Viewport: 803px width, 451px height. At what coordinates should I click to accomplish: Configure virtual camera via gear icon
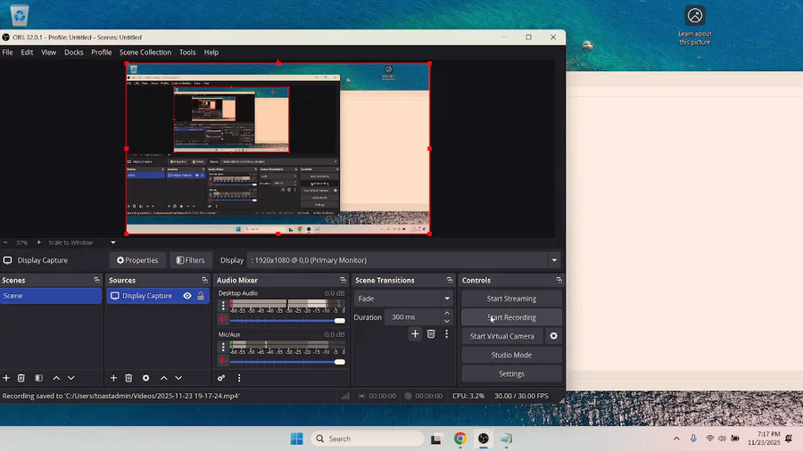(x=553, y=336)
